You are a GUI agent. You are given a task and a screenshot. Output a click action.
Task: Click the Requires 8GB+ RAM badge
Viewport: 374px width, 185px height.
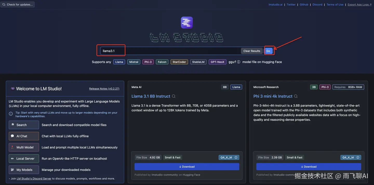(348, 87)
